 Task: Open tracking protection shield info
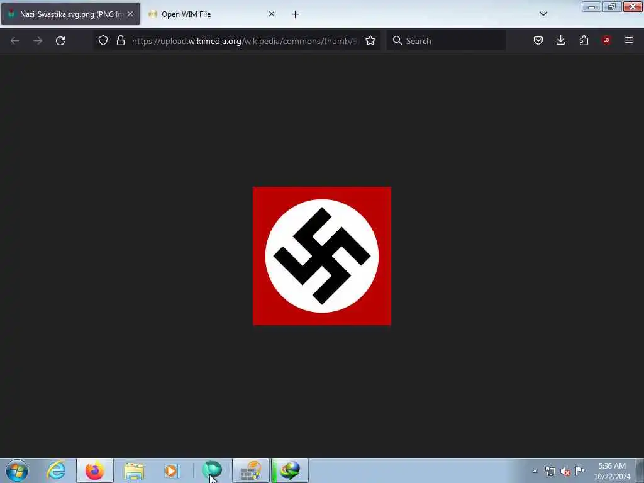[x=103, y=40]
